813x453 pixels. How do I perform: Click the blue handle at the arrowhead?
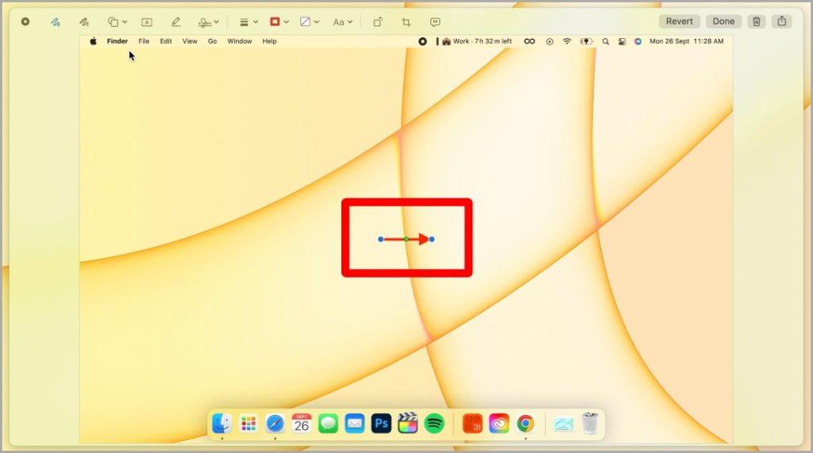point(432,239)
